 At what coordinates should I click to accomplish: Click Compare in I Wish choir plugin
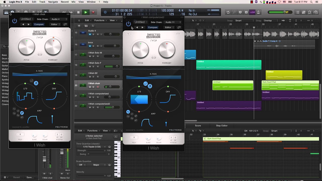pos(39,24)
